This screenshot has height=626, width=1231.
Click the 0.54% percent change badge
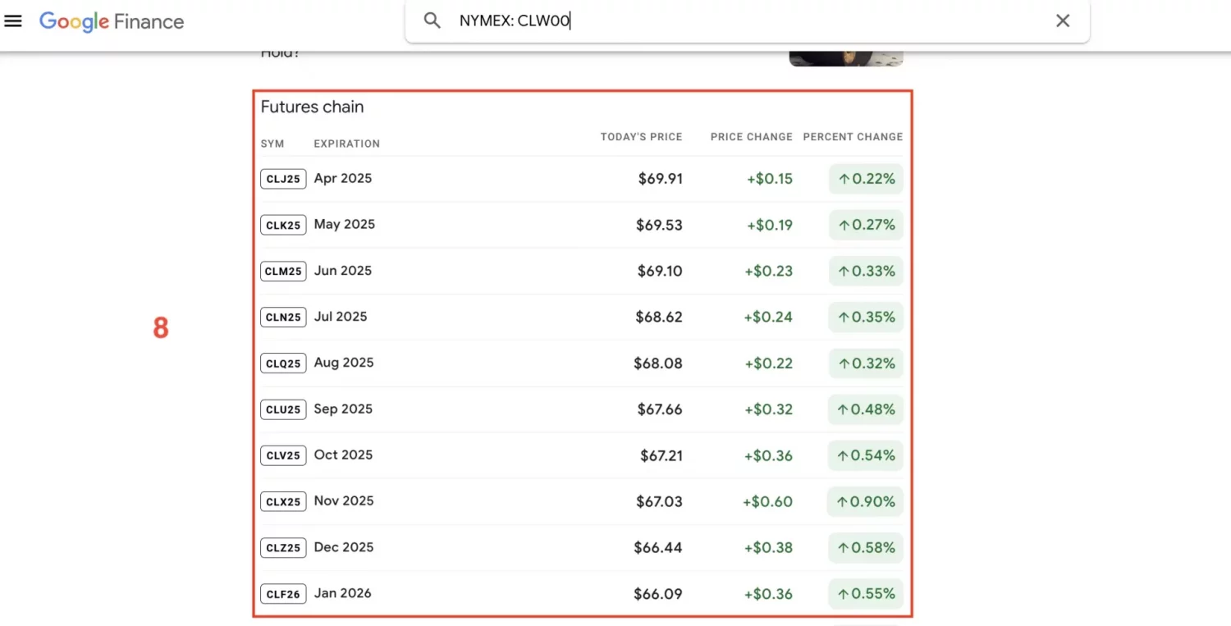(x=866, y=455)
